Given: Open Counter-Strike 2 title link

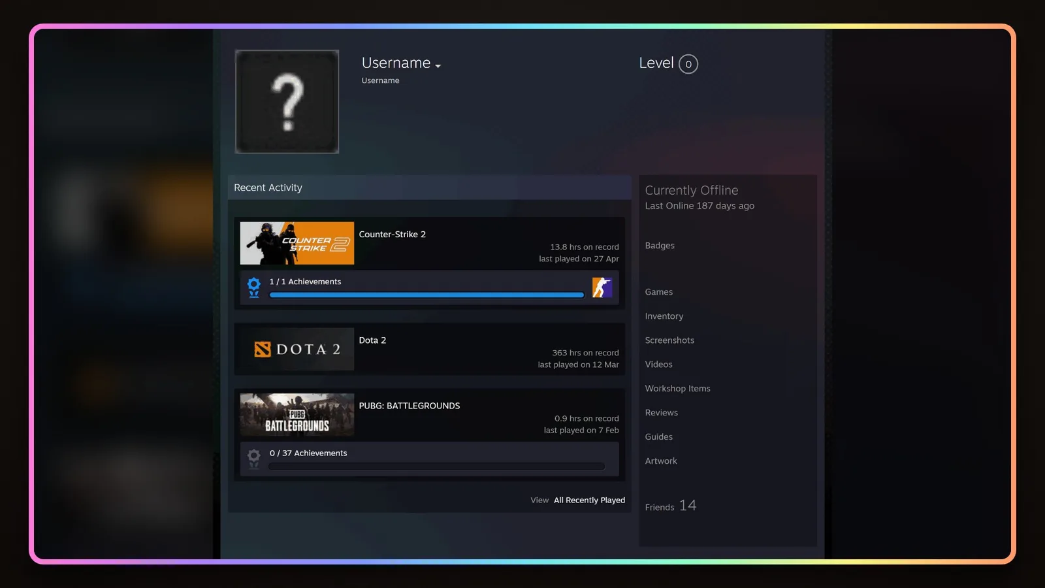Looking at the screenshot, I should [392, 235].
